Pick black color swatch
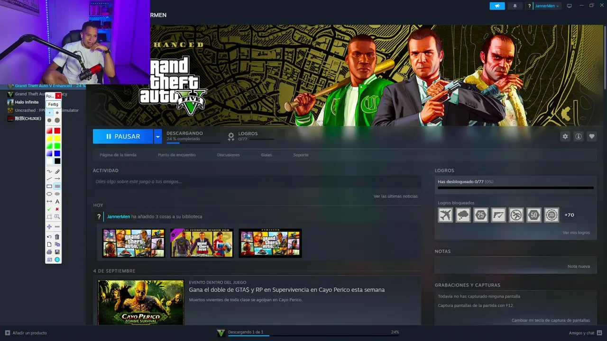This screenshot has height=341, width=607. tap(57, 161)
